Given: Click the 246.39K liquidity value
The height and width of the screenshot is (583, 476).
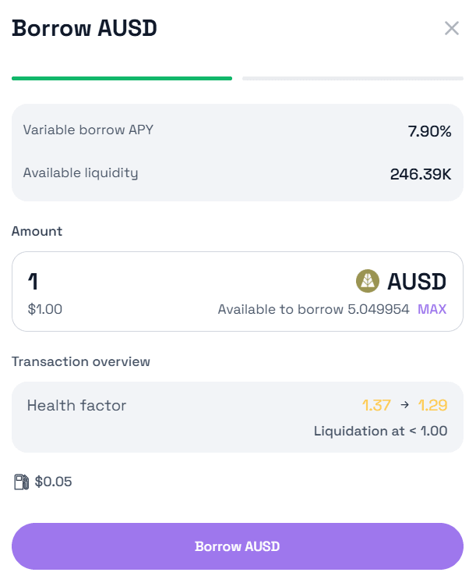Looking at the screenshot, I should 421,173.
